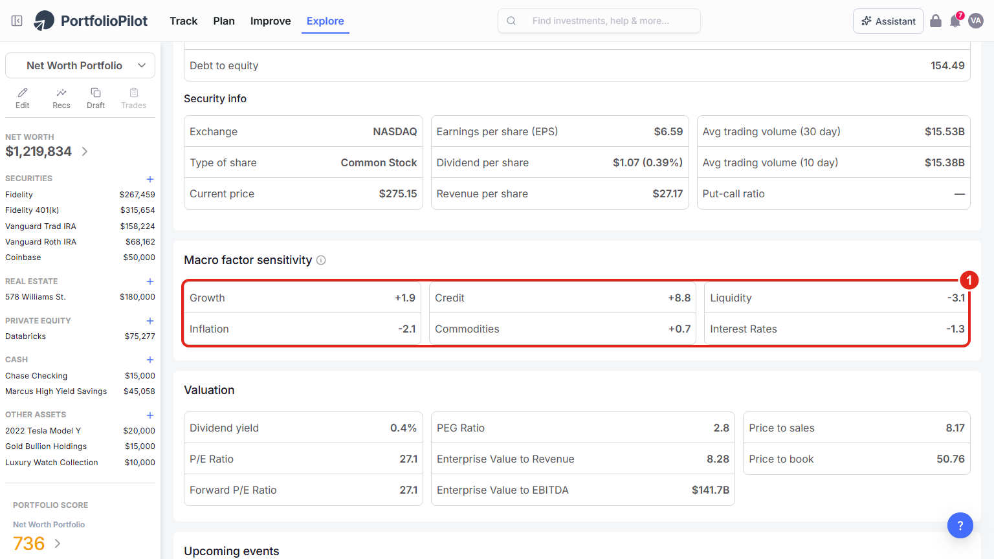Screen dimensions: 994x559
Task: Click the Dividend yield 0.4% row
Action: (304, 428)
